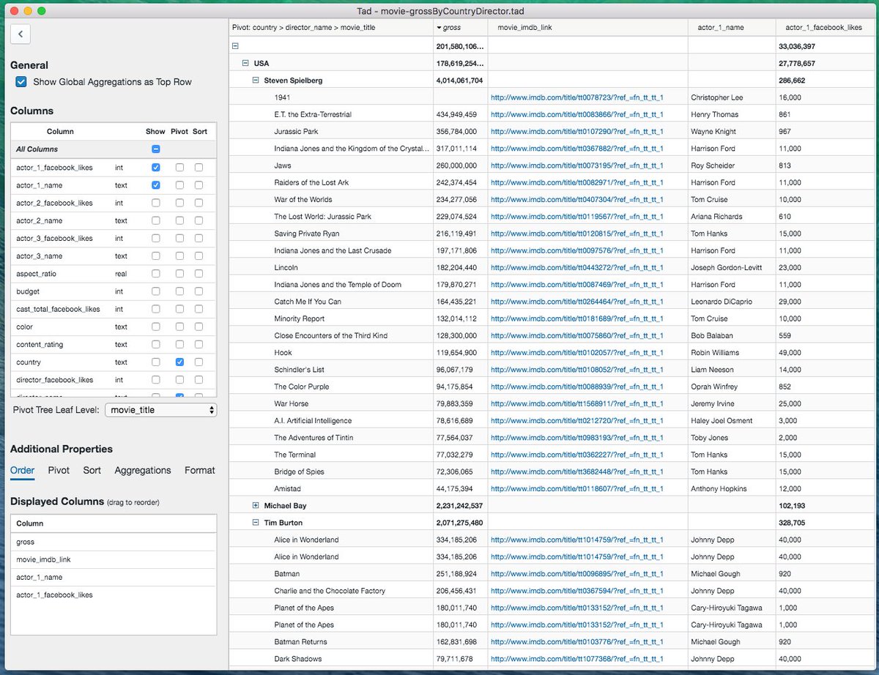Toggle the All Columns show indicator
879x675 pixels.
click(155, 149)
